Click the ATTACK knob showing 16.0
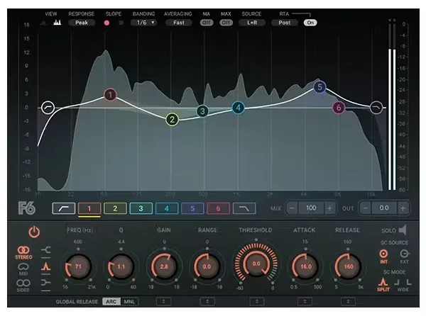This screenshot has height=316, width=426. [305, 266]
